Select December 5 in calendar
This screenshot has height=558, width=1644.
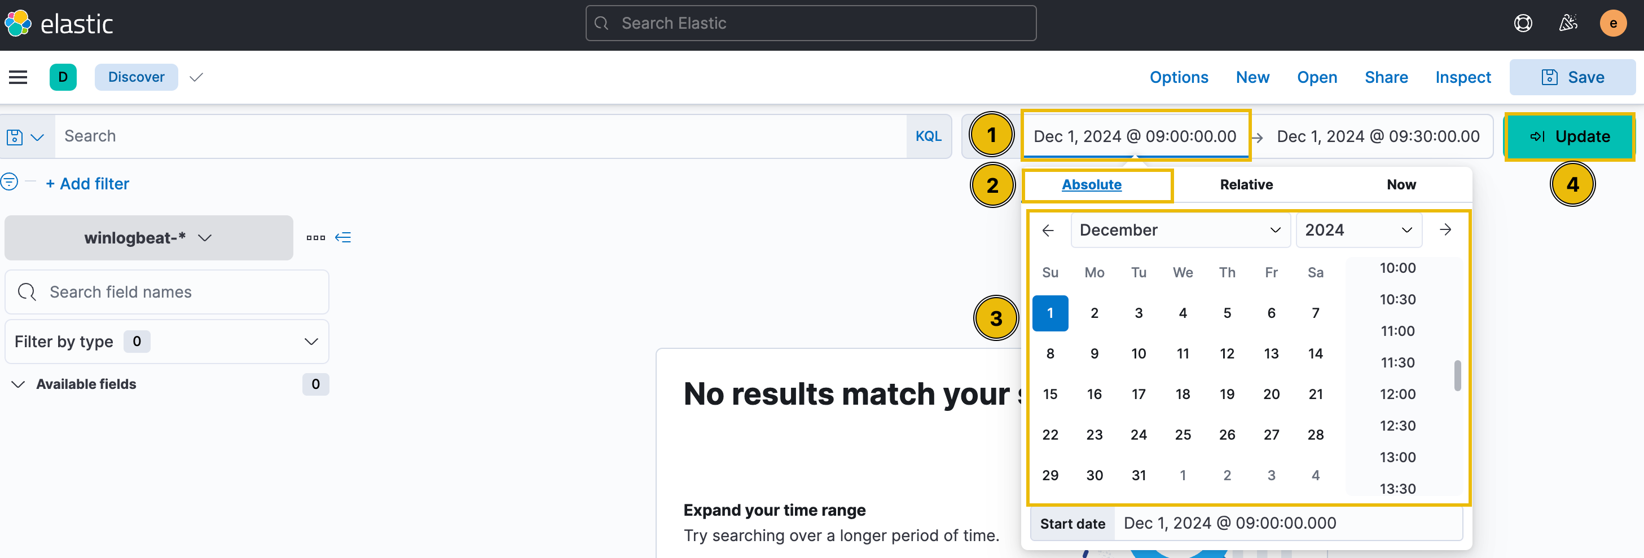point(1227,313)
